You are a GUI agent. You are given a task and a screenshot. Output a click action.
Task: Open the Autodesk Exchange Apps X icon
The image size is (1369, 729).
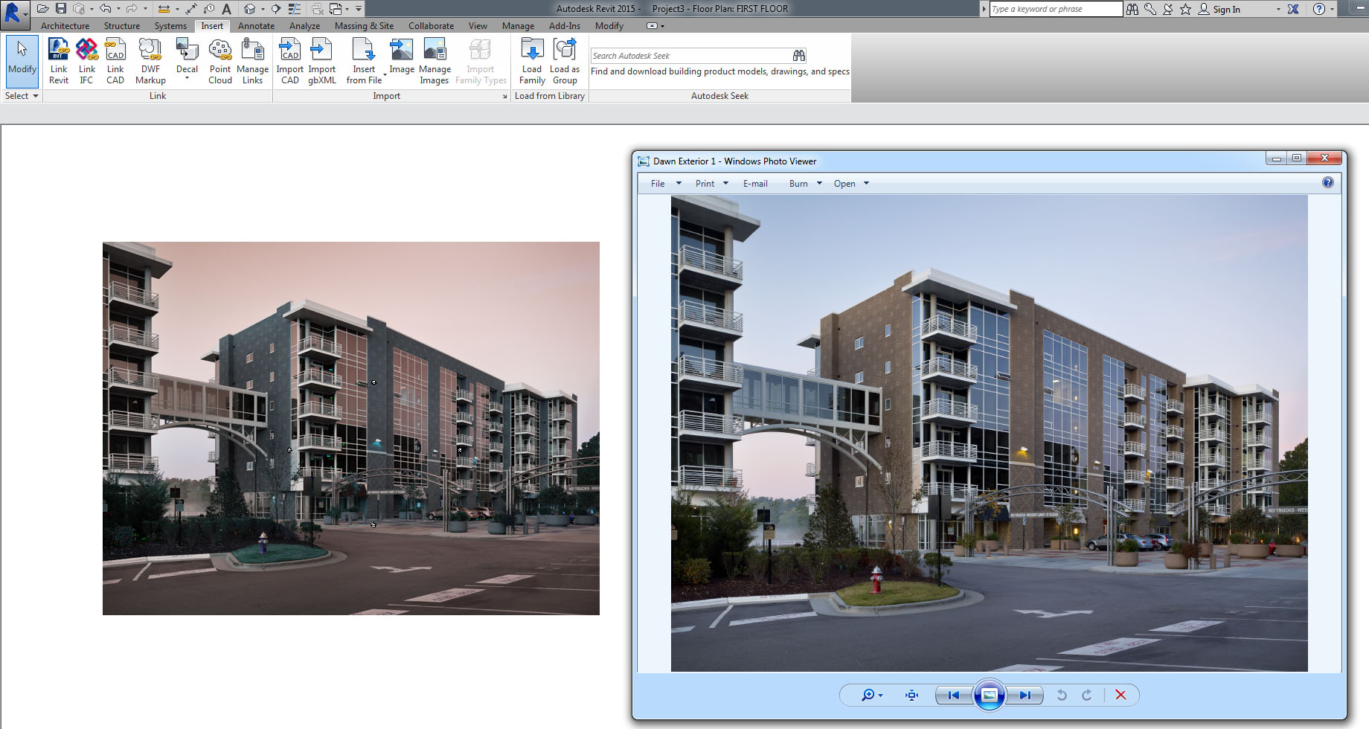[x=1293, y=9]
